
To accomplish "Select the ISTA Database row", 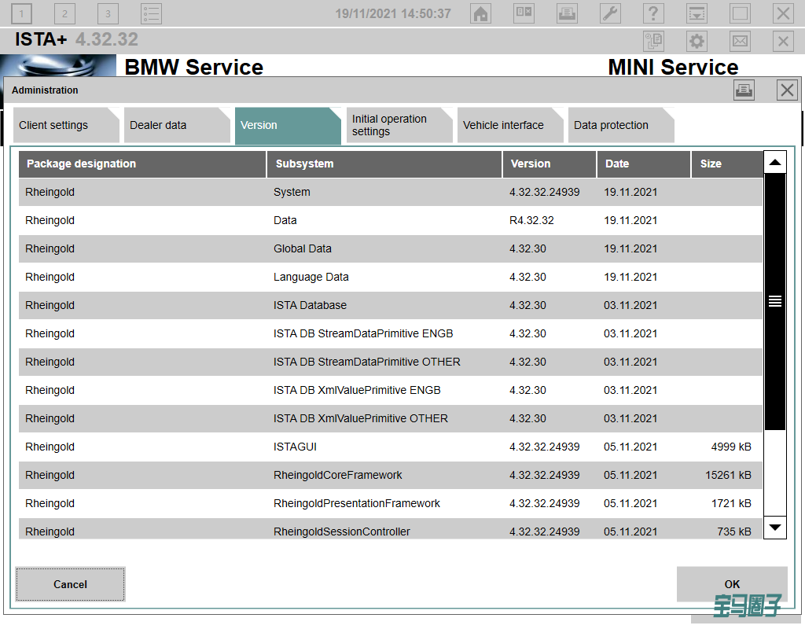I will [391, 305].
